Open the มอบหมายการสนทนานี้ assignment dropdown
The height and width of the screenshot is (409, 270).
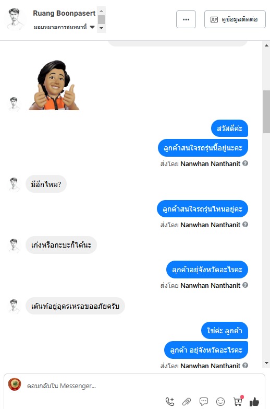(x=64, y=27)
